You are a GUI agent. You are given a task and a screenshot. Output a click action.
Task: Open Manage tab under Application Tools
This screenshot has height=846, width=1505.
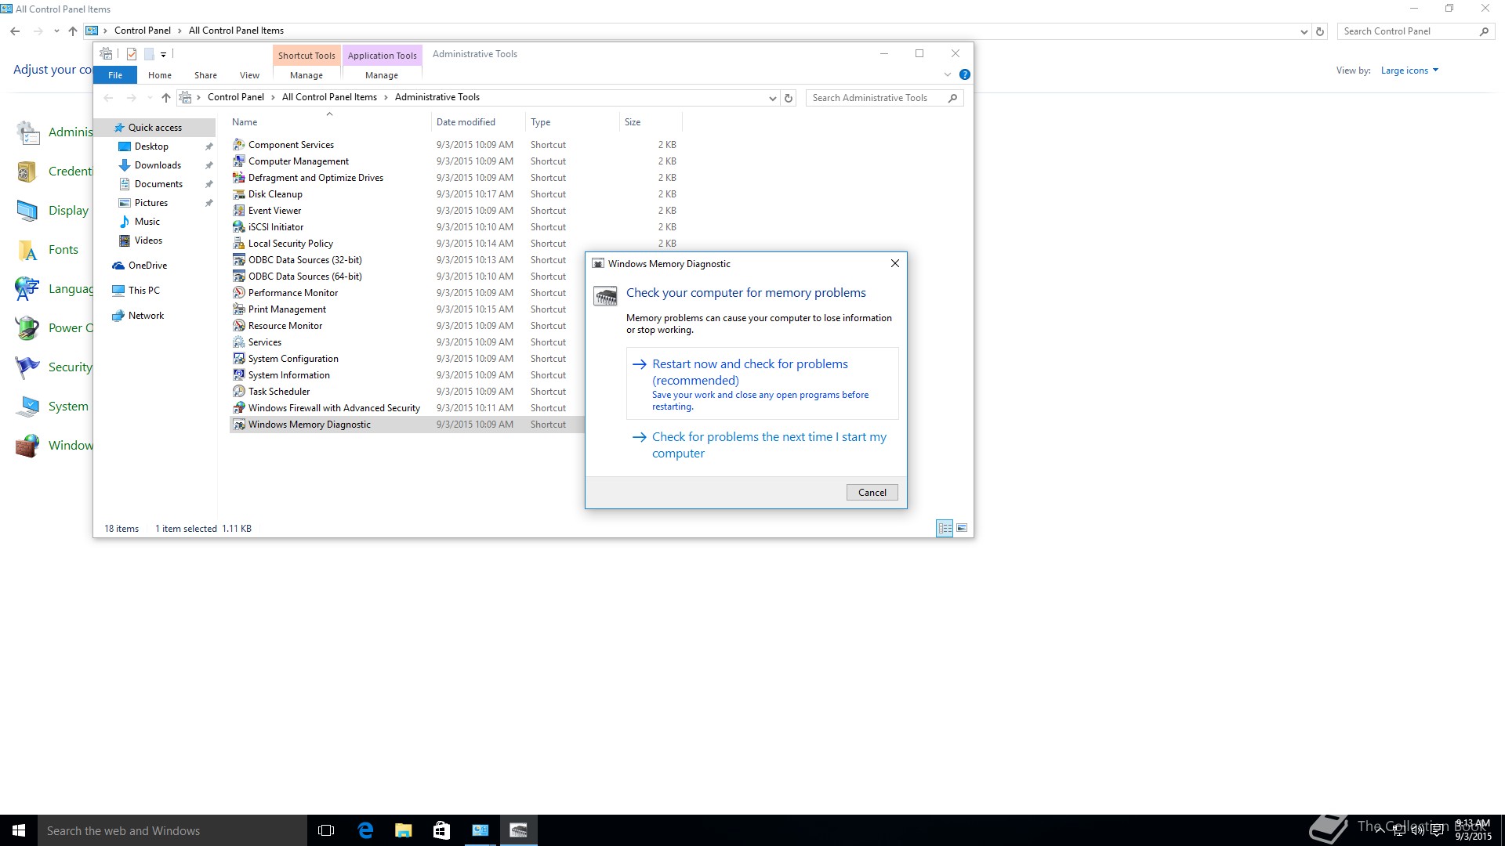coord(382,75)
